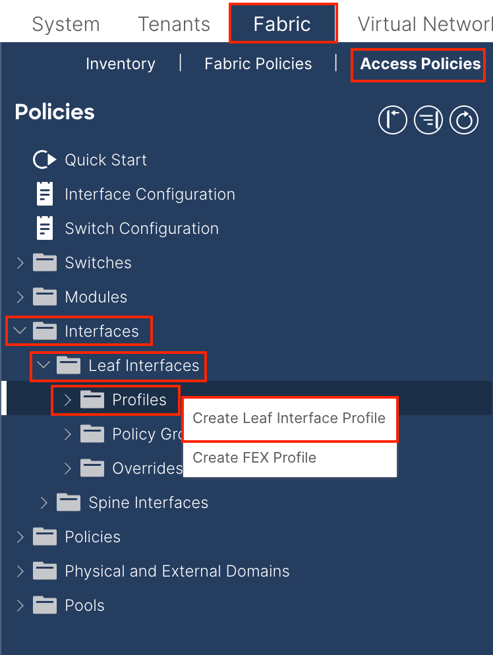Click the first circular icon in Policies header

coord(392,121)
